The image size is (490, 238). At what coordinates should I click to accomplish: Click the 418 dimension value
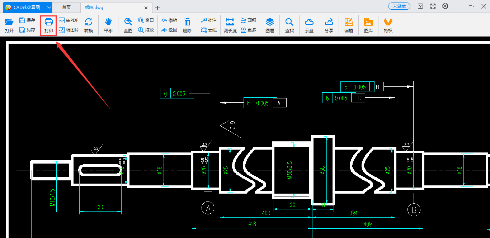click(x=252, y=224)
